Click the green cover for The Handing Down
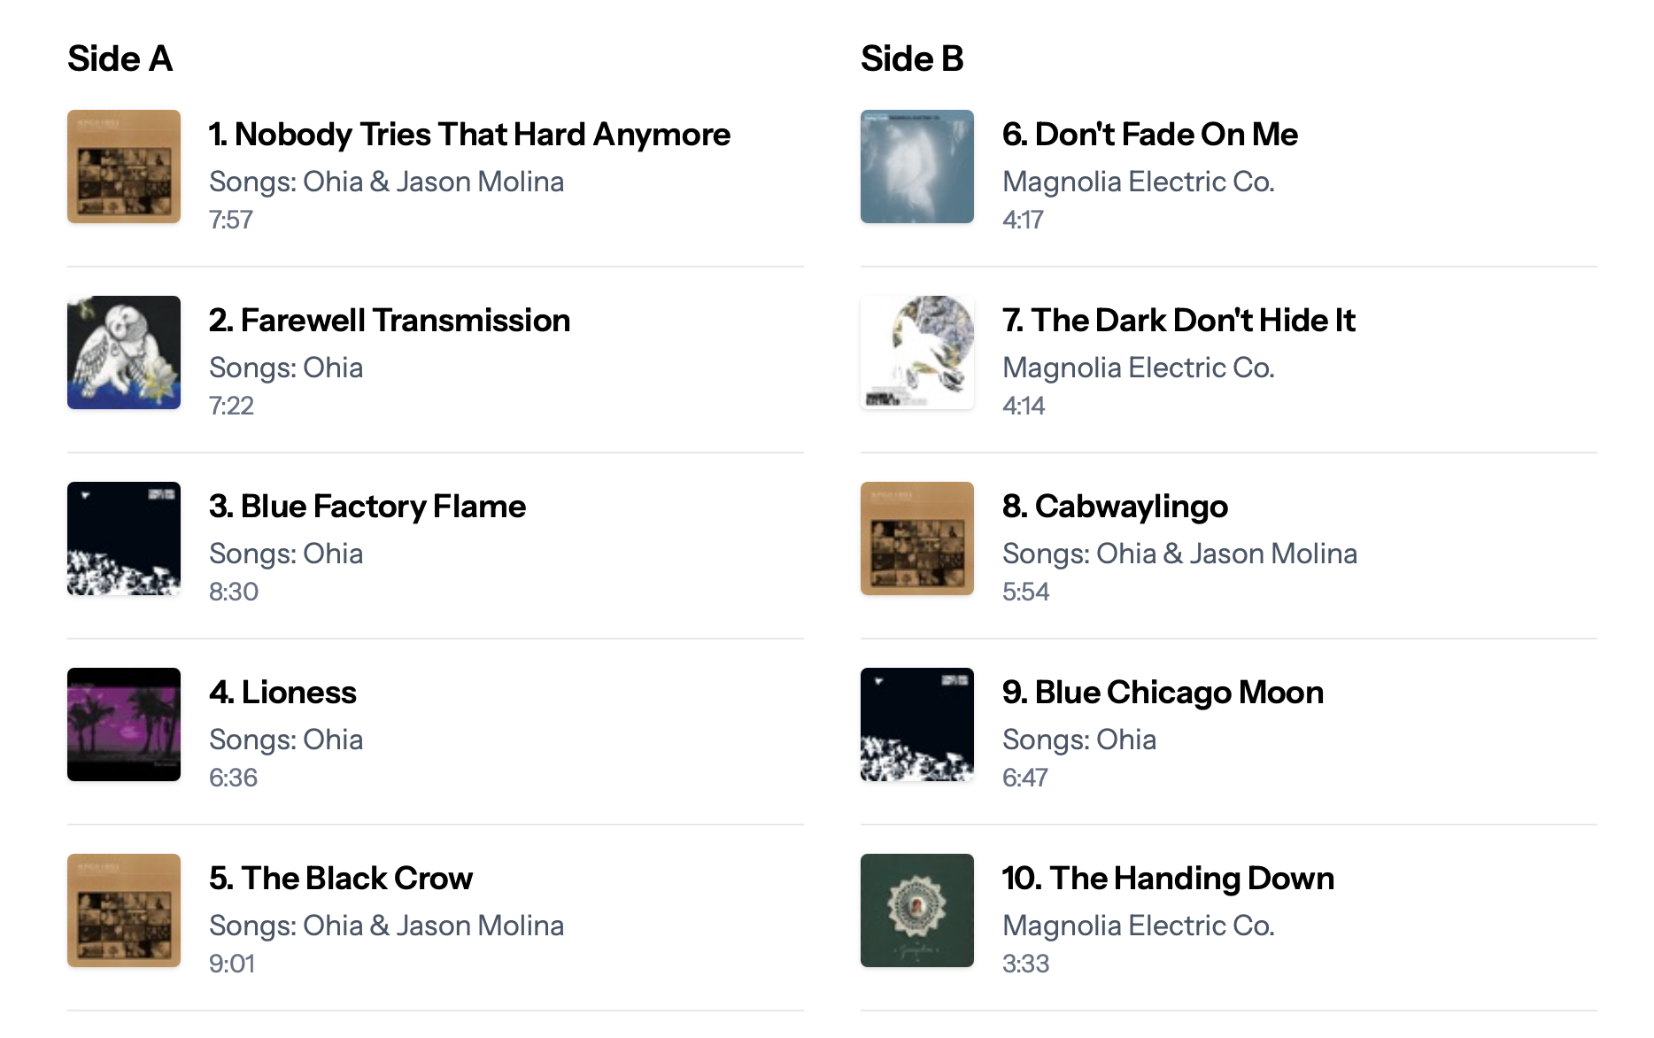Viewport: 1654px width, 1038px height. point(917,910)
